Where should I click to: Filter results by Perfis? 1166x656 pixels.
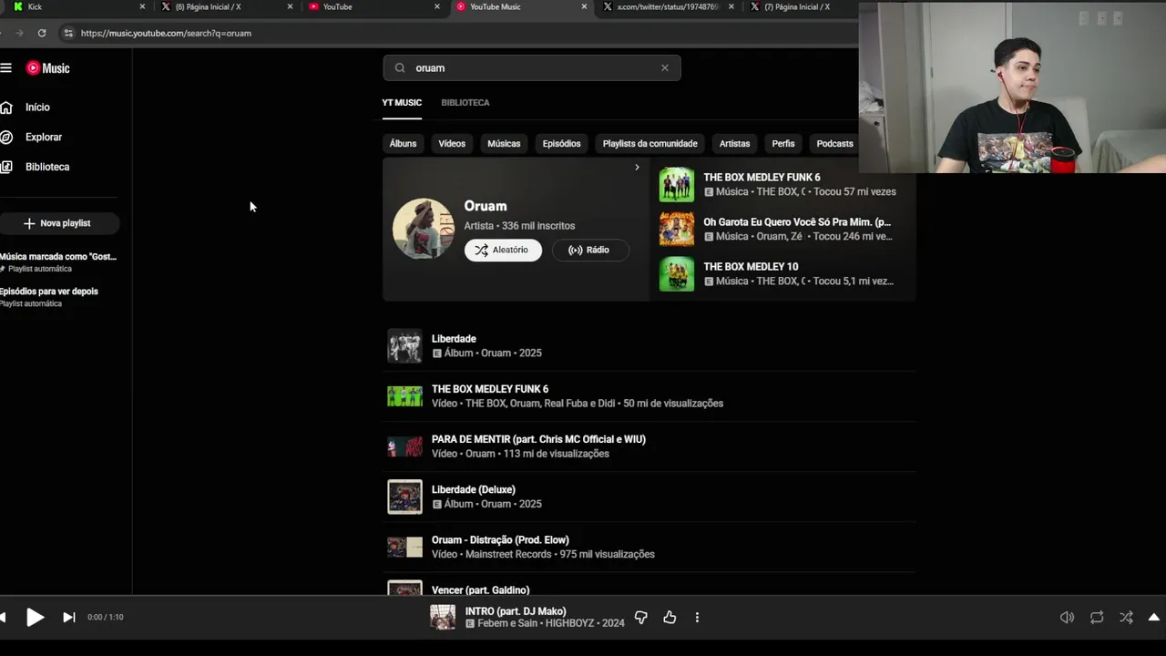(783, 144)
